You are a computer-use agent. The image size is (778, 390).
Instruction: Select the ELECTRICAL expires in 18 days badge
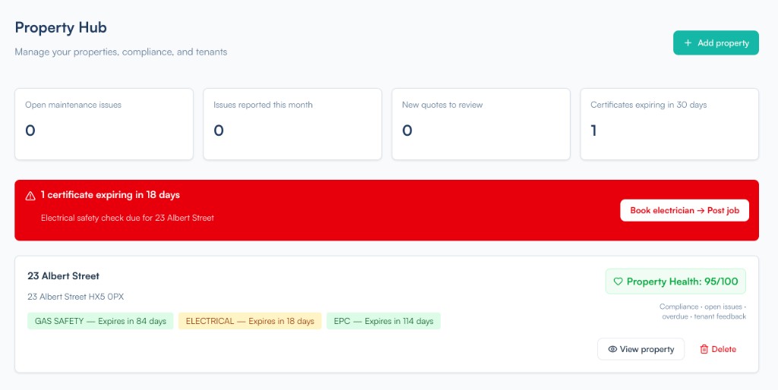tap(250, 321)
